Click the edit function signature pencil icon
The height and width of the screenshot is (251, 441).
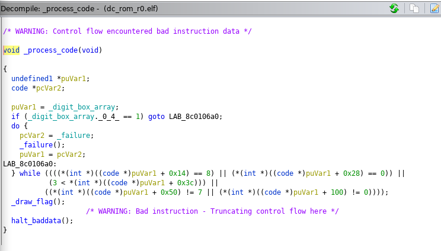click(434, 8)
